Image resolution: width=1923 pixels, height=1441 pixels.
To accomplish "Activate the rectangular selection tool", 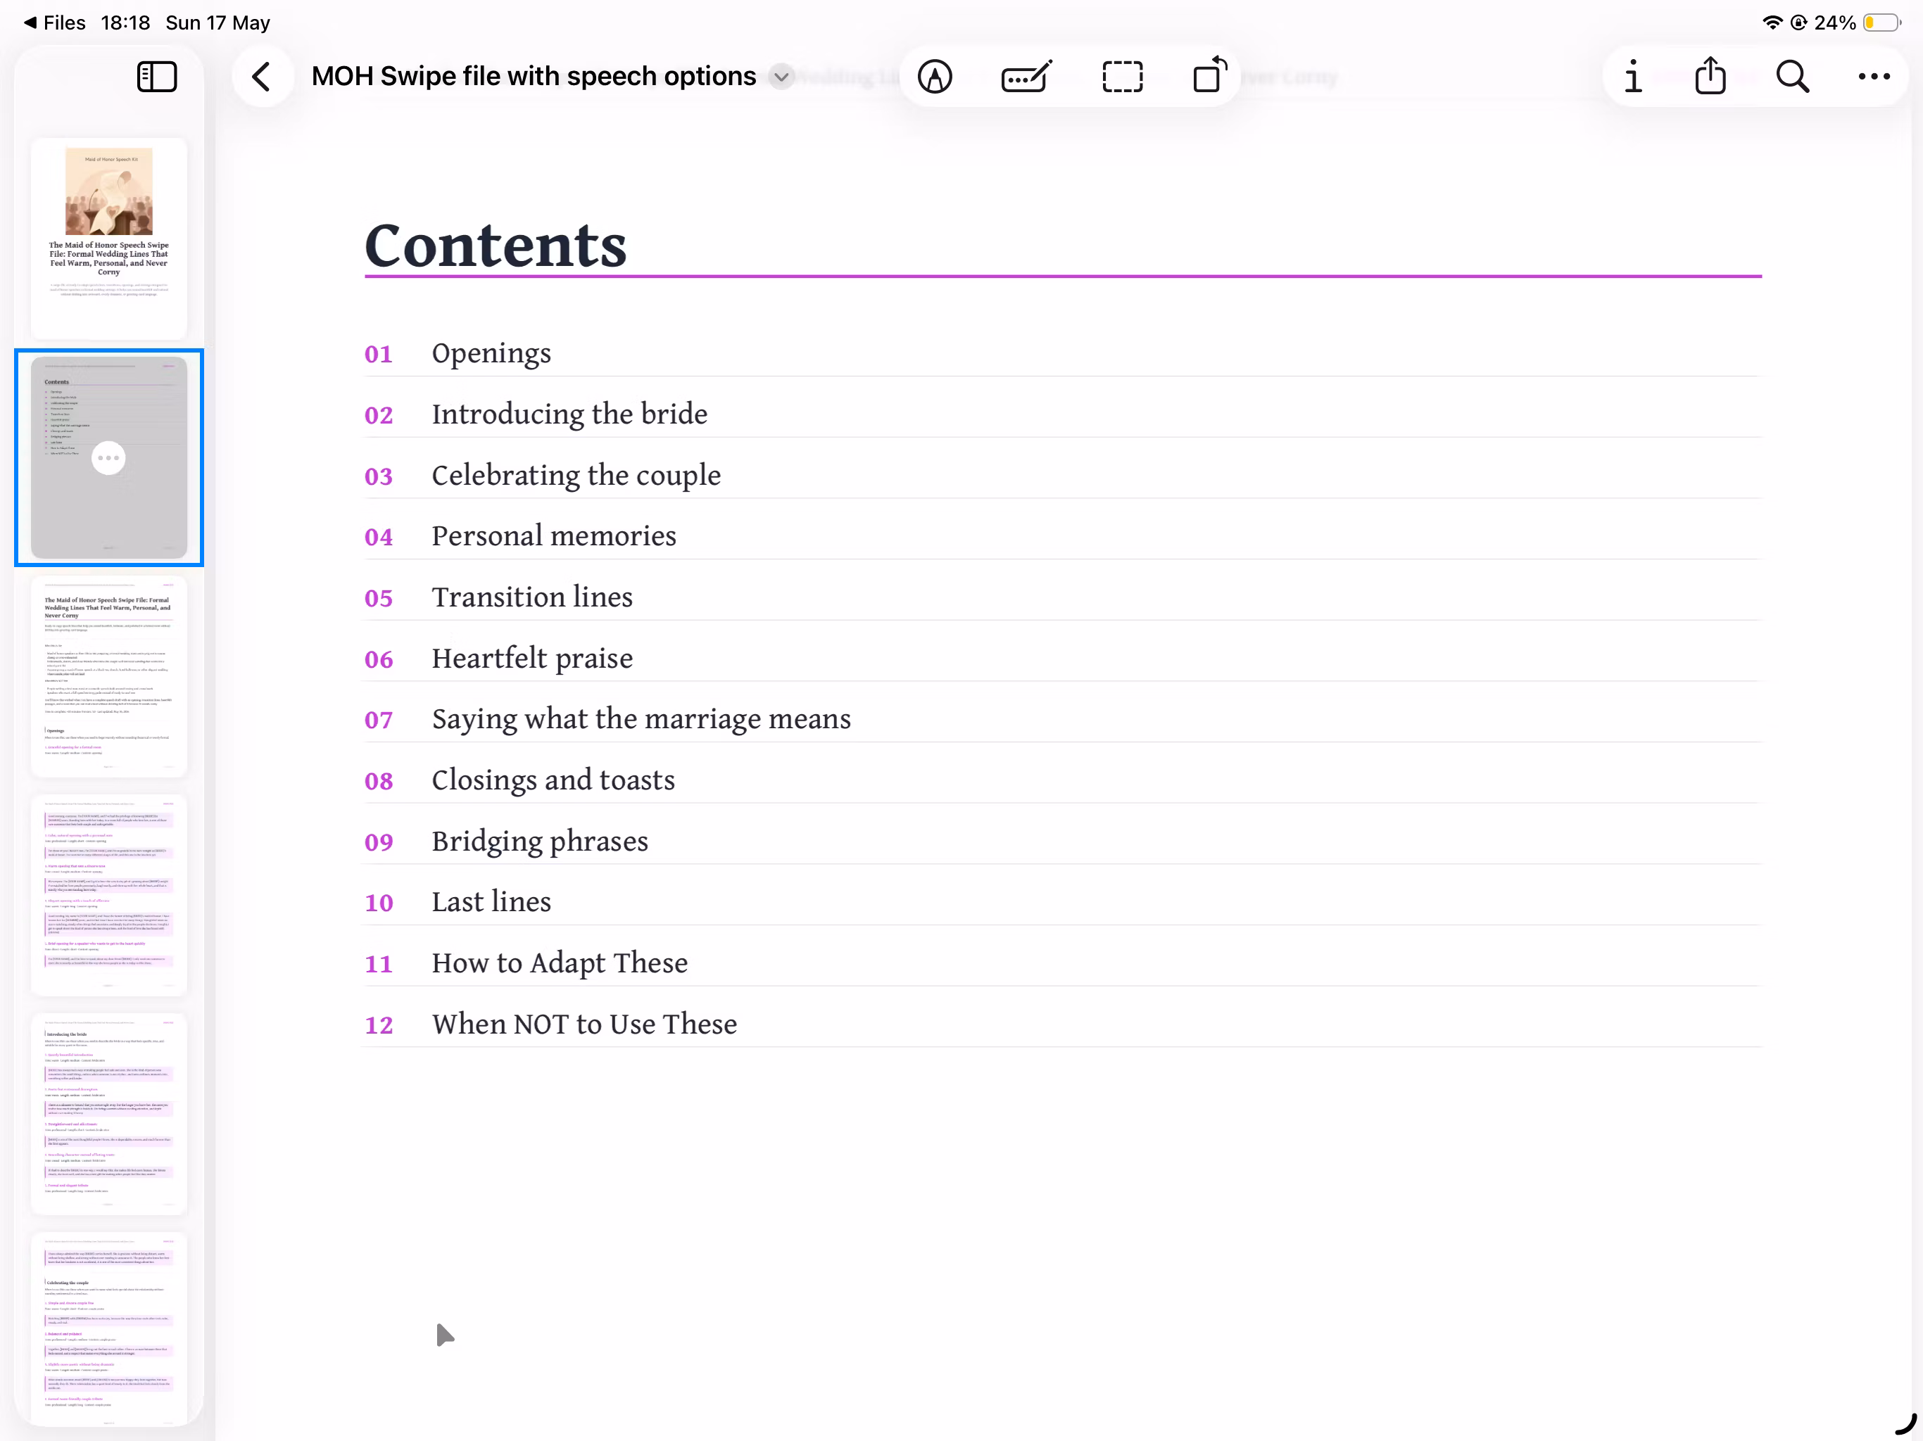I will click(1122, 77).
